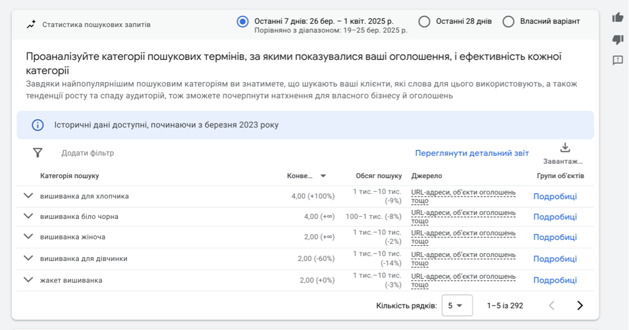Click the filter funnel icon
The height and width of the screenshot is (330, 629).
[38, 153]
